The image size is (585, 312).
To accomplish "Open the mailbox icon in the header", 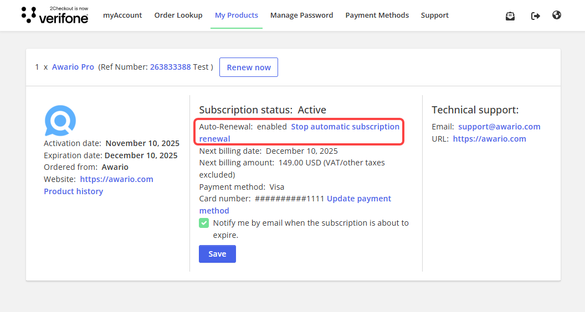I will [x=510, y=16].
